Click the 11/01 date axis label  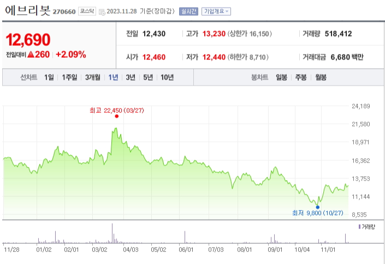click(x=328, y=250)
